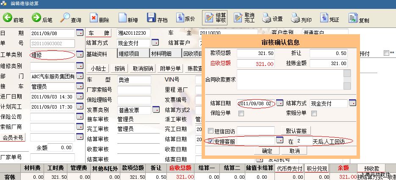This screenshot has height=180, width=396.
Task: Click the 存档 save icon
Action: pos(151,19)
